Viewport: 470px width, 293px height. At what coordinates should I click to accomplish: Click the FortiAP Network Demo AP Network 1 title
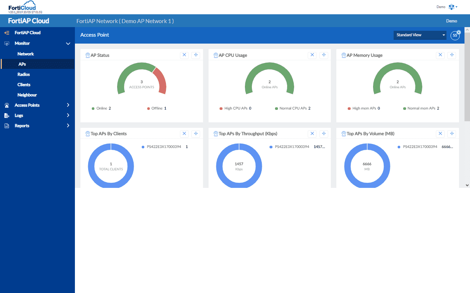tap(125, 21)
